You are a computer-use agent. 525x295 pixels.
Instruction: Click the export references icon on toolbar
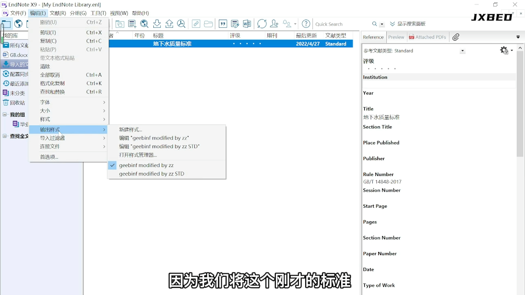(169, 24)
